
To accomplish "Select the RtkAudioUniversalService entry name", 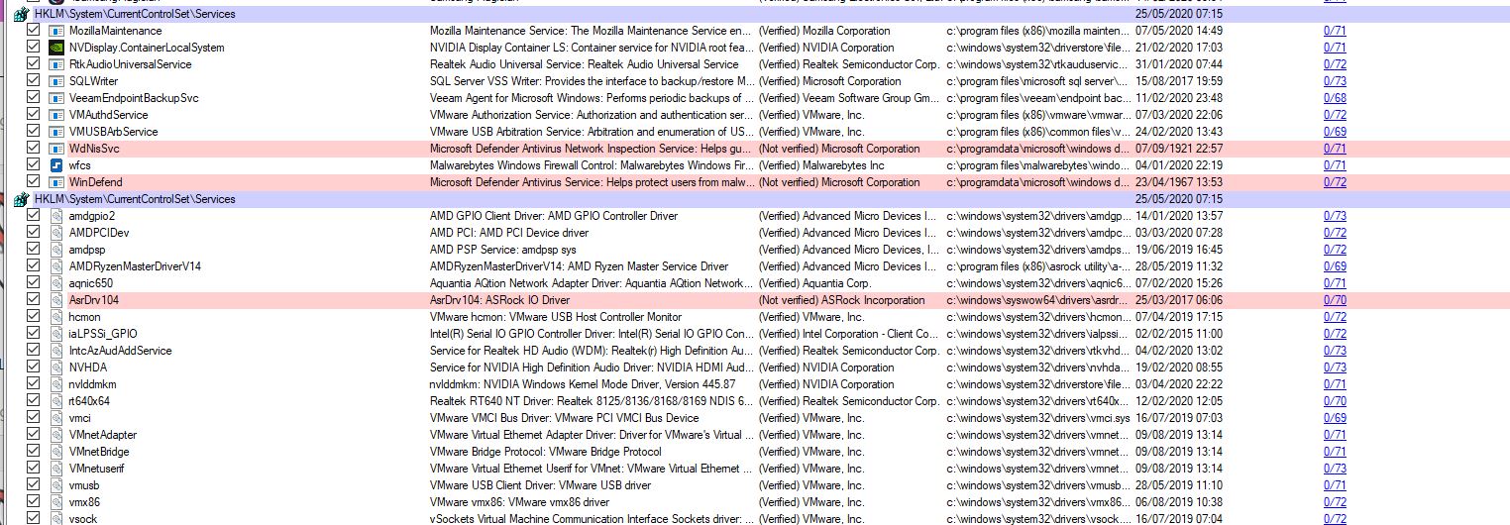I will [131, 64].
